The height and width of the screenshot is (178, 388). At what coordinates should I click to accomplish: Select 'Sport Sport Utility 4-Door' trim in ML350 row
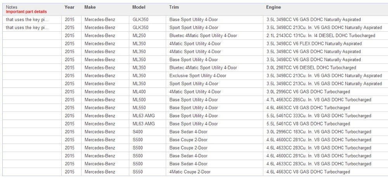pos(194,84)
